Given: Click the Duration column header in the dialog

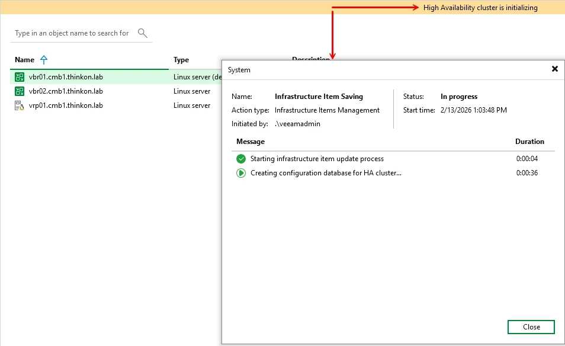Looking at the screenshot, I should coord(529,142).
